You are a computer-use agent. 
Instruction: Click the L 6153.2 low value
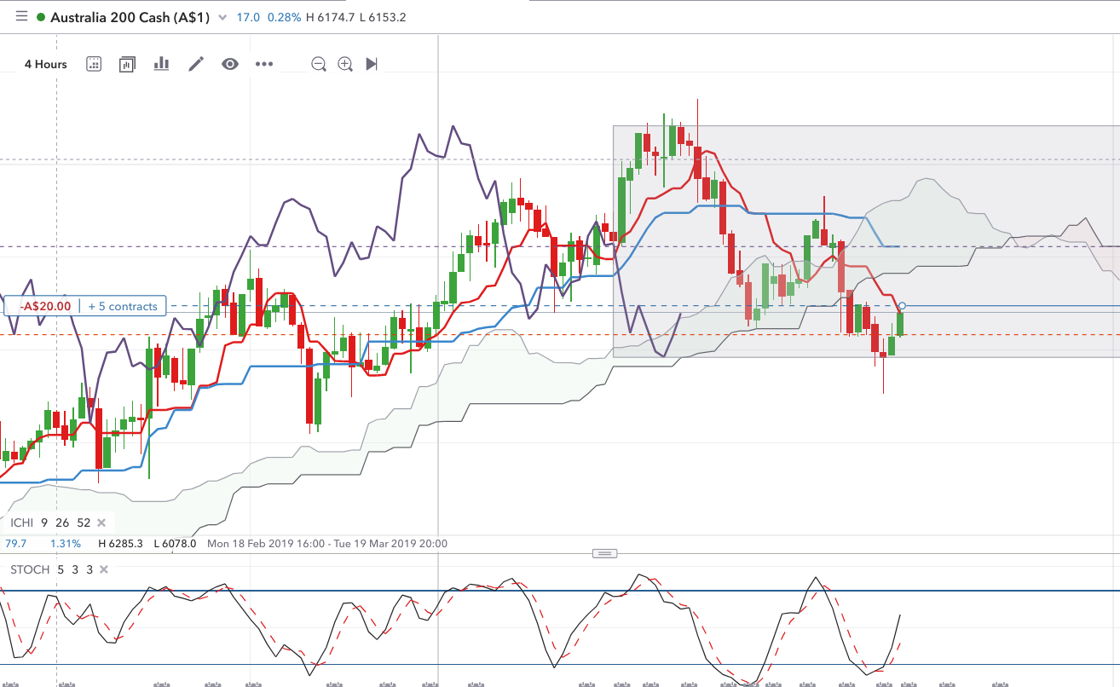click(382, 18)
